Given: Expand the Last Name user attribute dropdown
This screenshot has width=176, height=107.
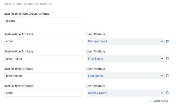Looking at the screenshot, I should (126, 76).
